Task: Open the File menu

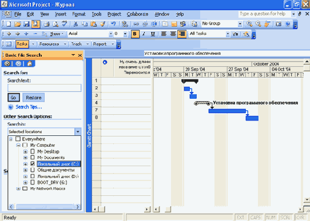Action: [18, 14]
